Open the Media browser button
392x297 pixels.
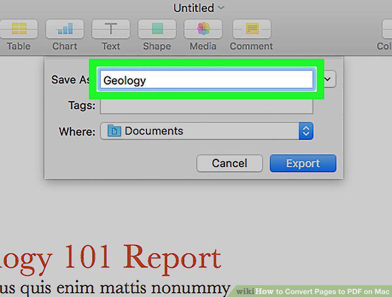pos(203,29)
